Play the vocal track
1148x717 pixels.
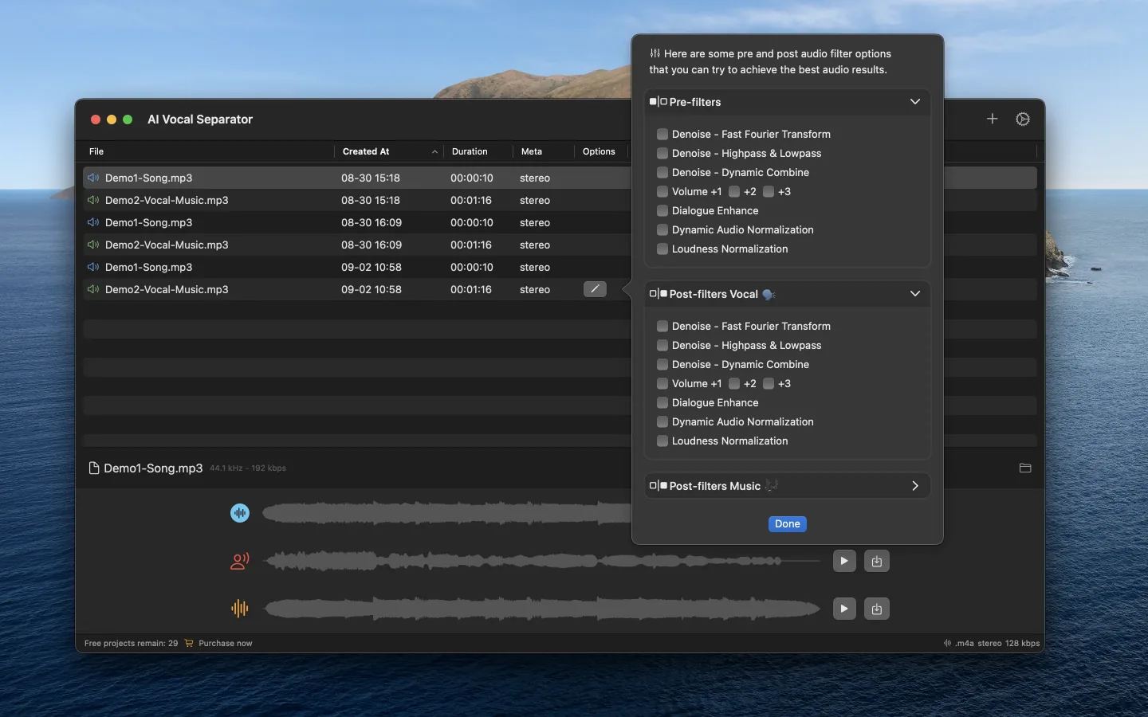point(844,561)
